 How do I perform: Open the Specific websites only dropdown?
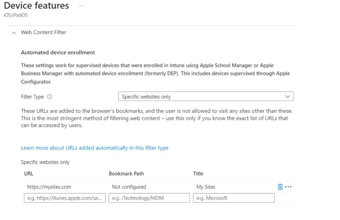point(206,96)
